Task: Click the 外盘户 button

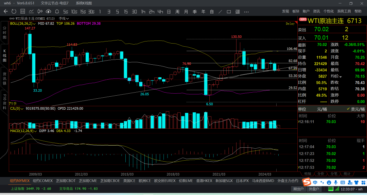Action: click(x=314, y=189)
